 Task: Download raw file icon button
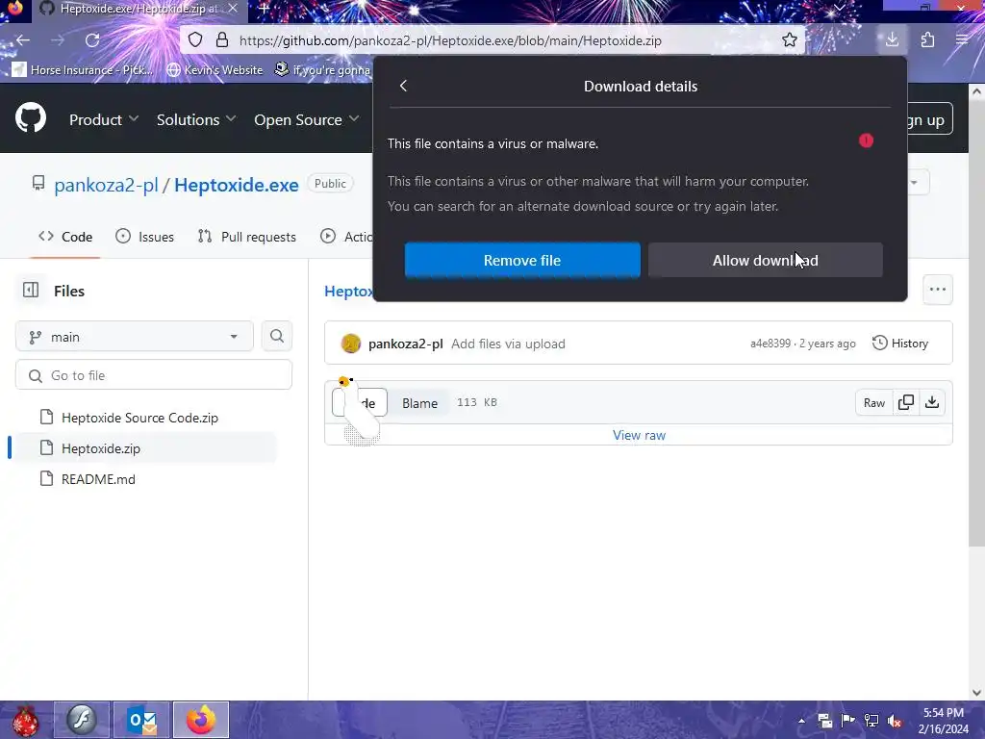(x=932, y=402)
